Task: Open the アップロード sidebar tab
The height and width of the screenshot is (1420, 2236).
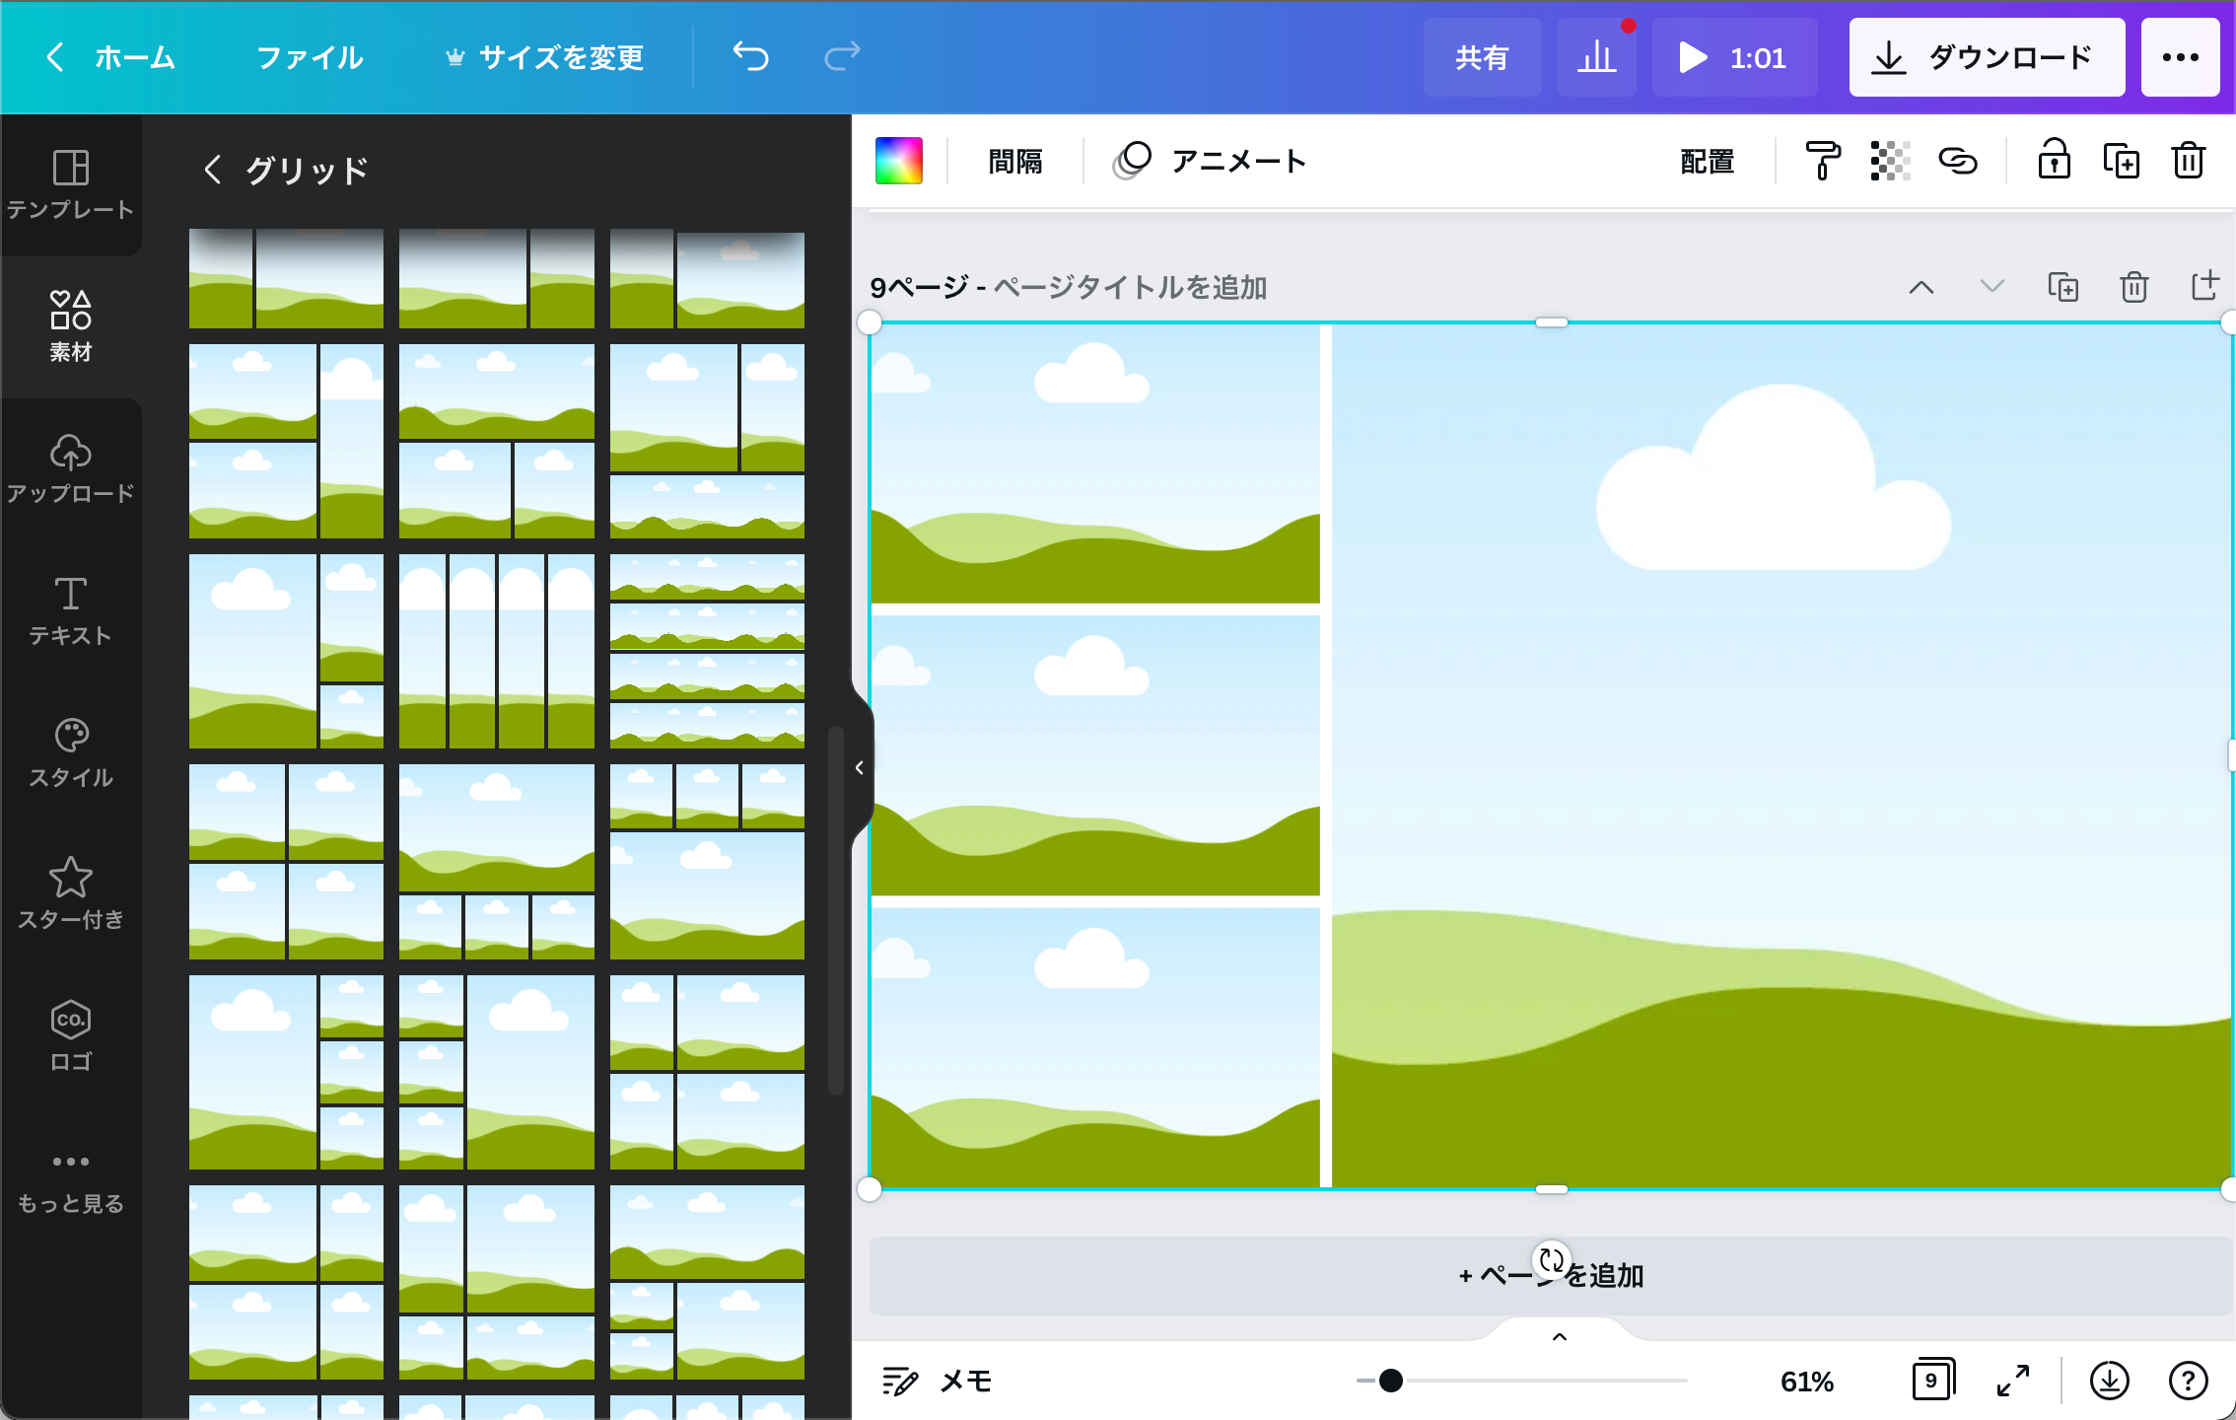Action: point(71,468)
